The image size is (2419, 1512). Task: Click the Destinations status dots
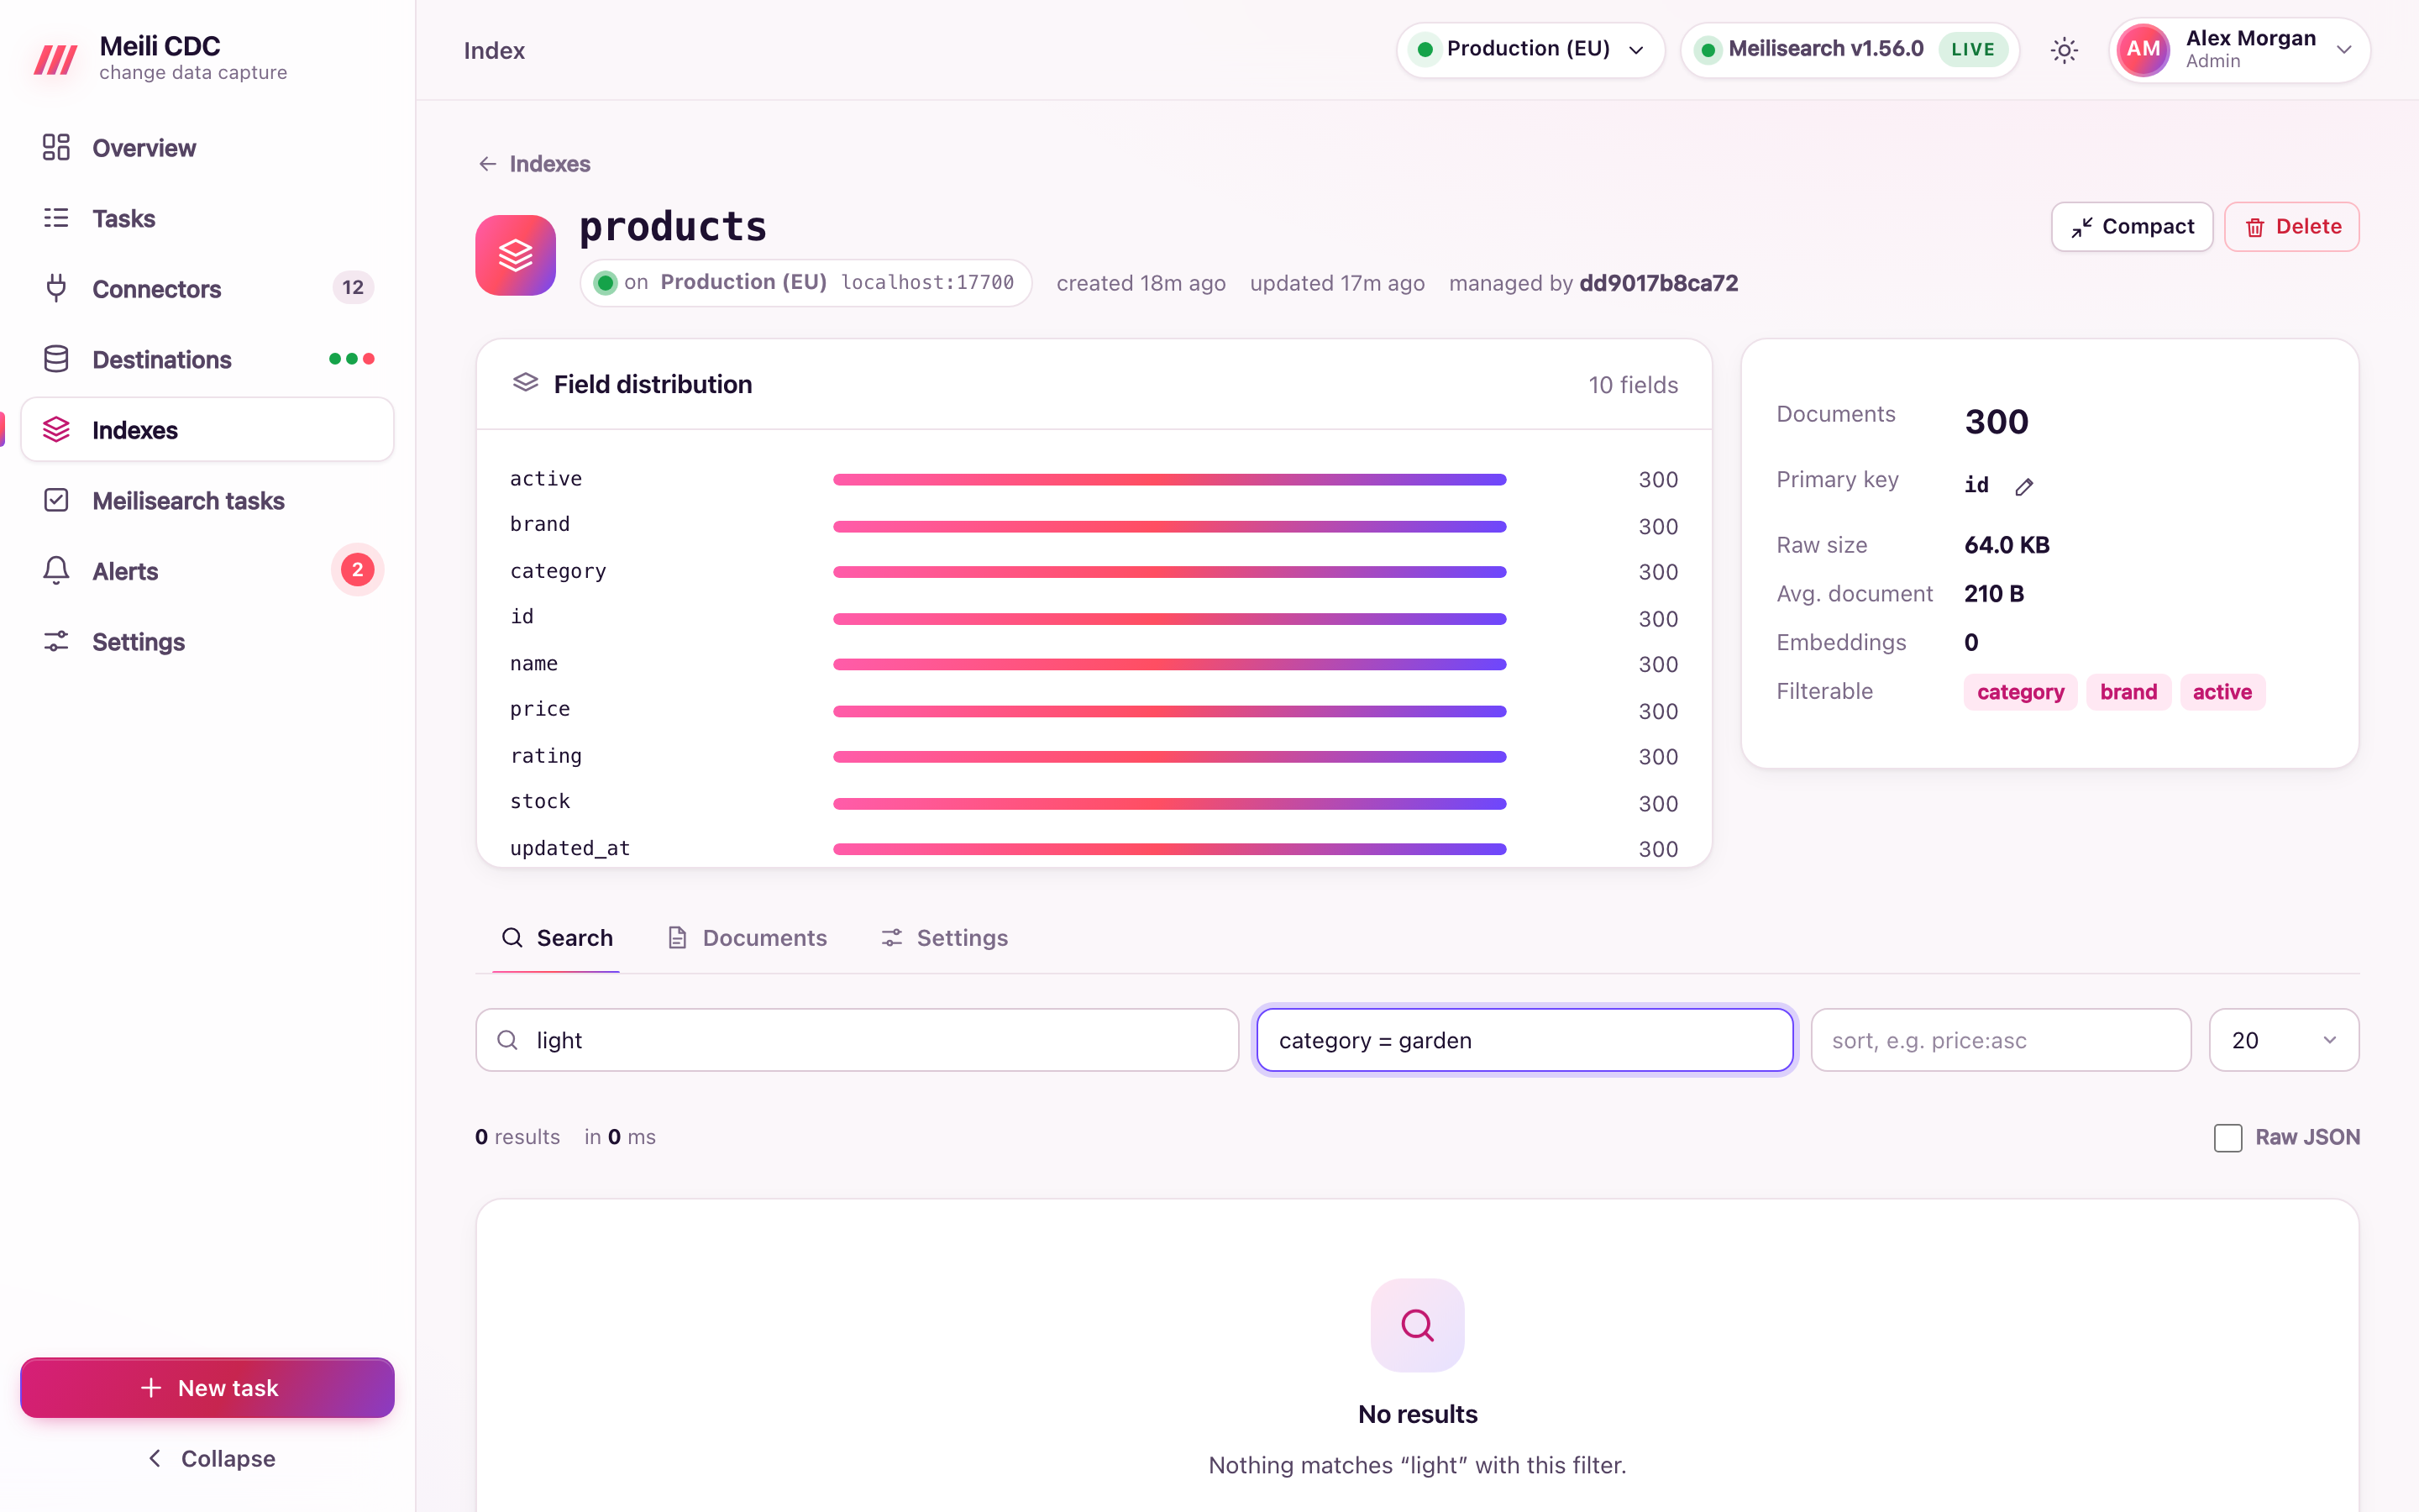(352, 359)
